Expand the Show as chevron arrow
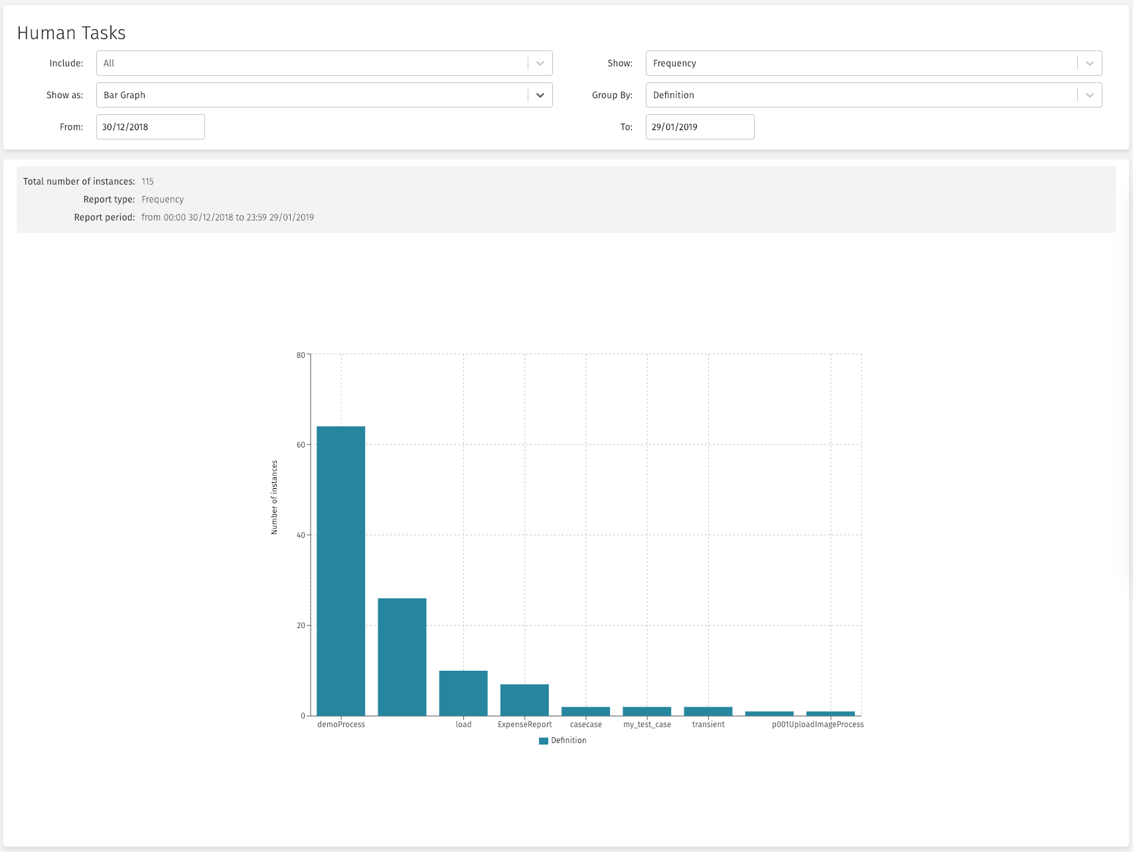 [x=540, y=95]
